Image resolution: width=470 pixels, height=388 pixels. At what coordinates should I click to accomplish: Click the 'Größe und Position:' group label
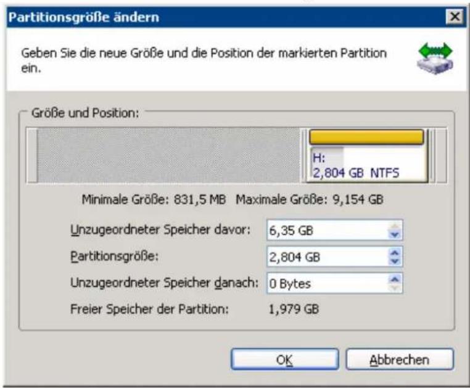point(86,113)
